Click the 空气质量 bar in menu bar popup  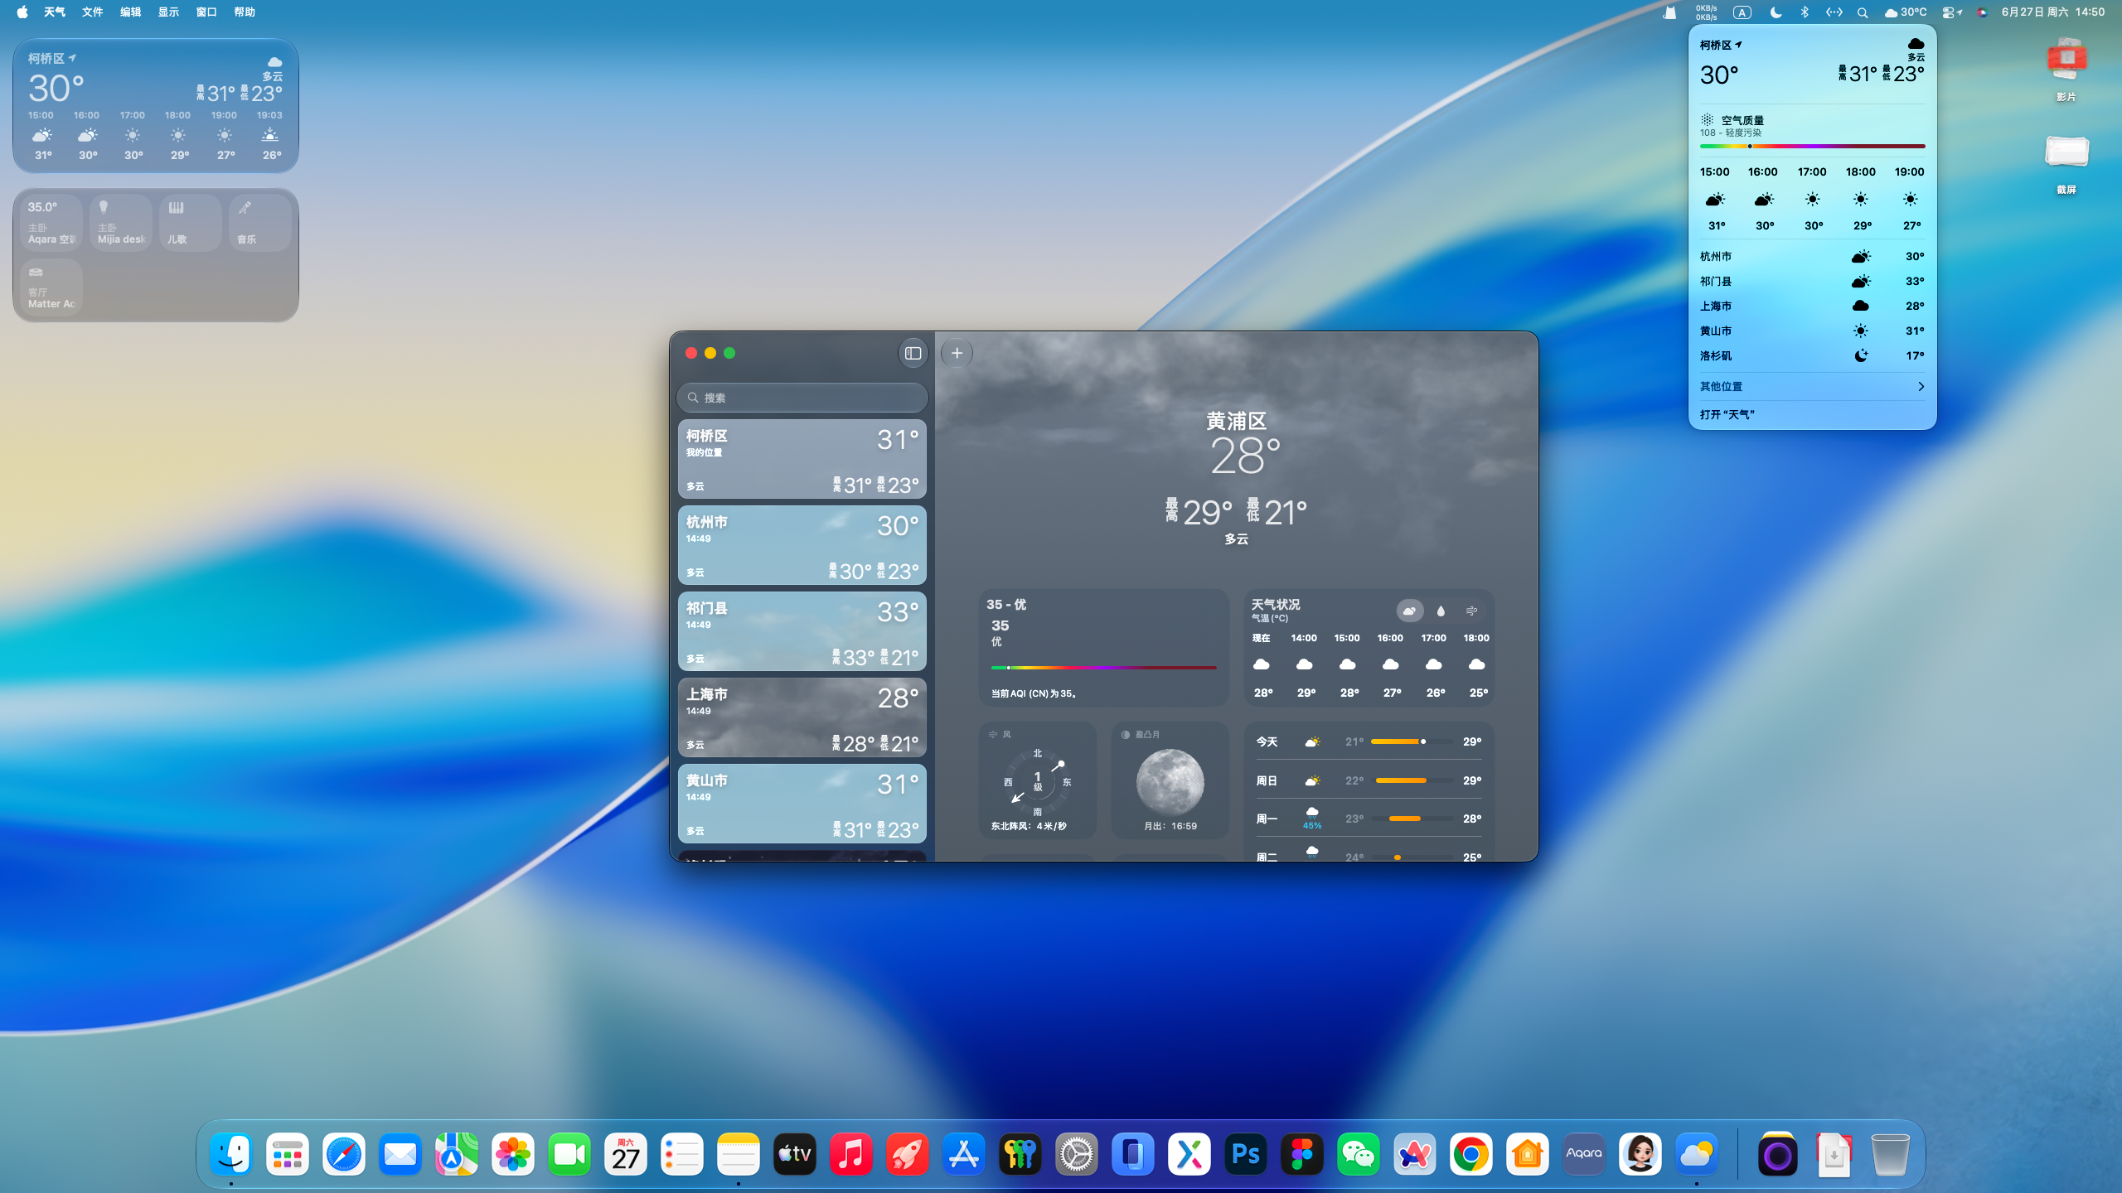click(1812, 147)
